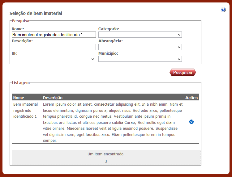Click the 'Seleção de bem imaterial' heading

[x=36, y=13]
